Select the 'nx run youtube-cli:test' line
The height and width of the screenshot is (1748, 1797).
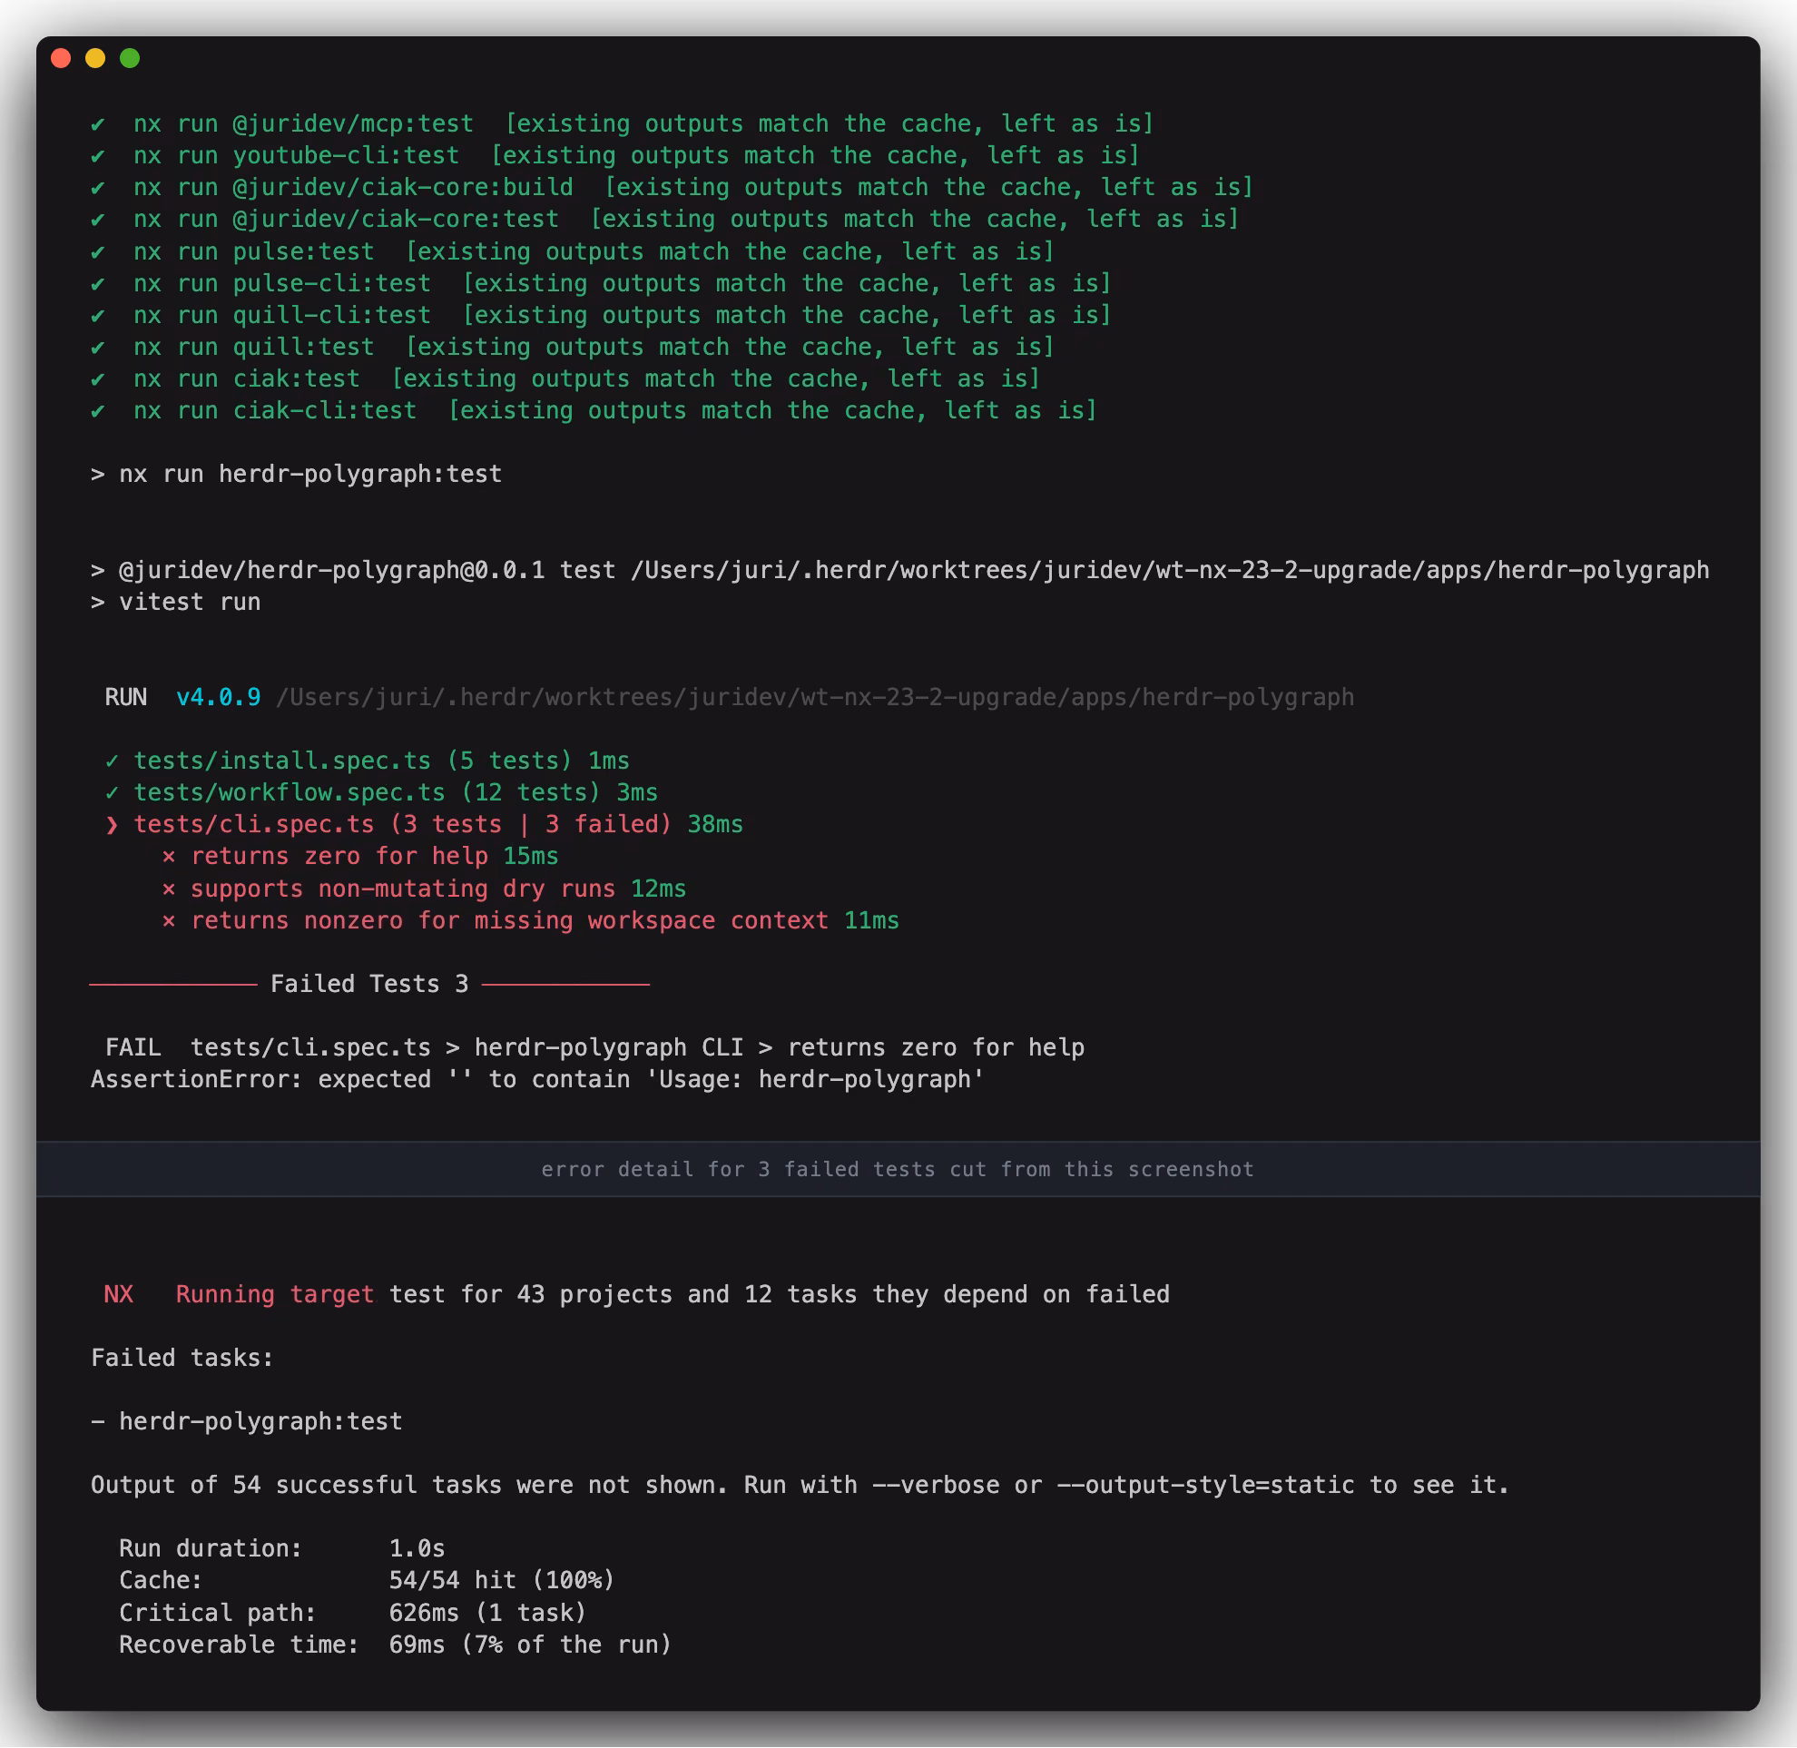(x=614, y=155)
